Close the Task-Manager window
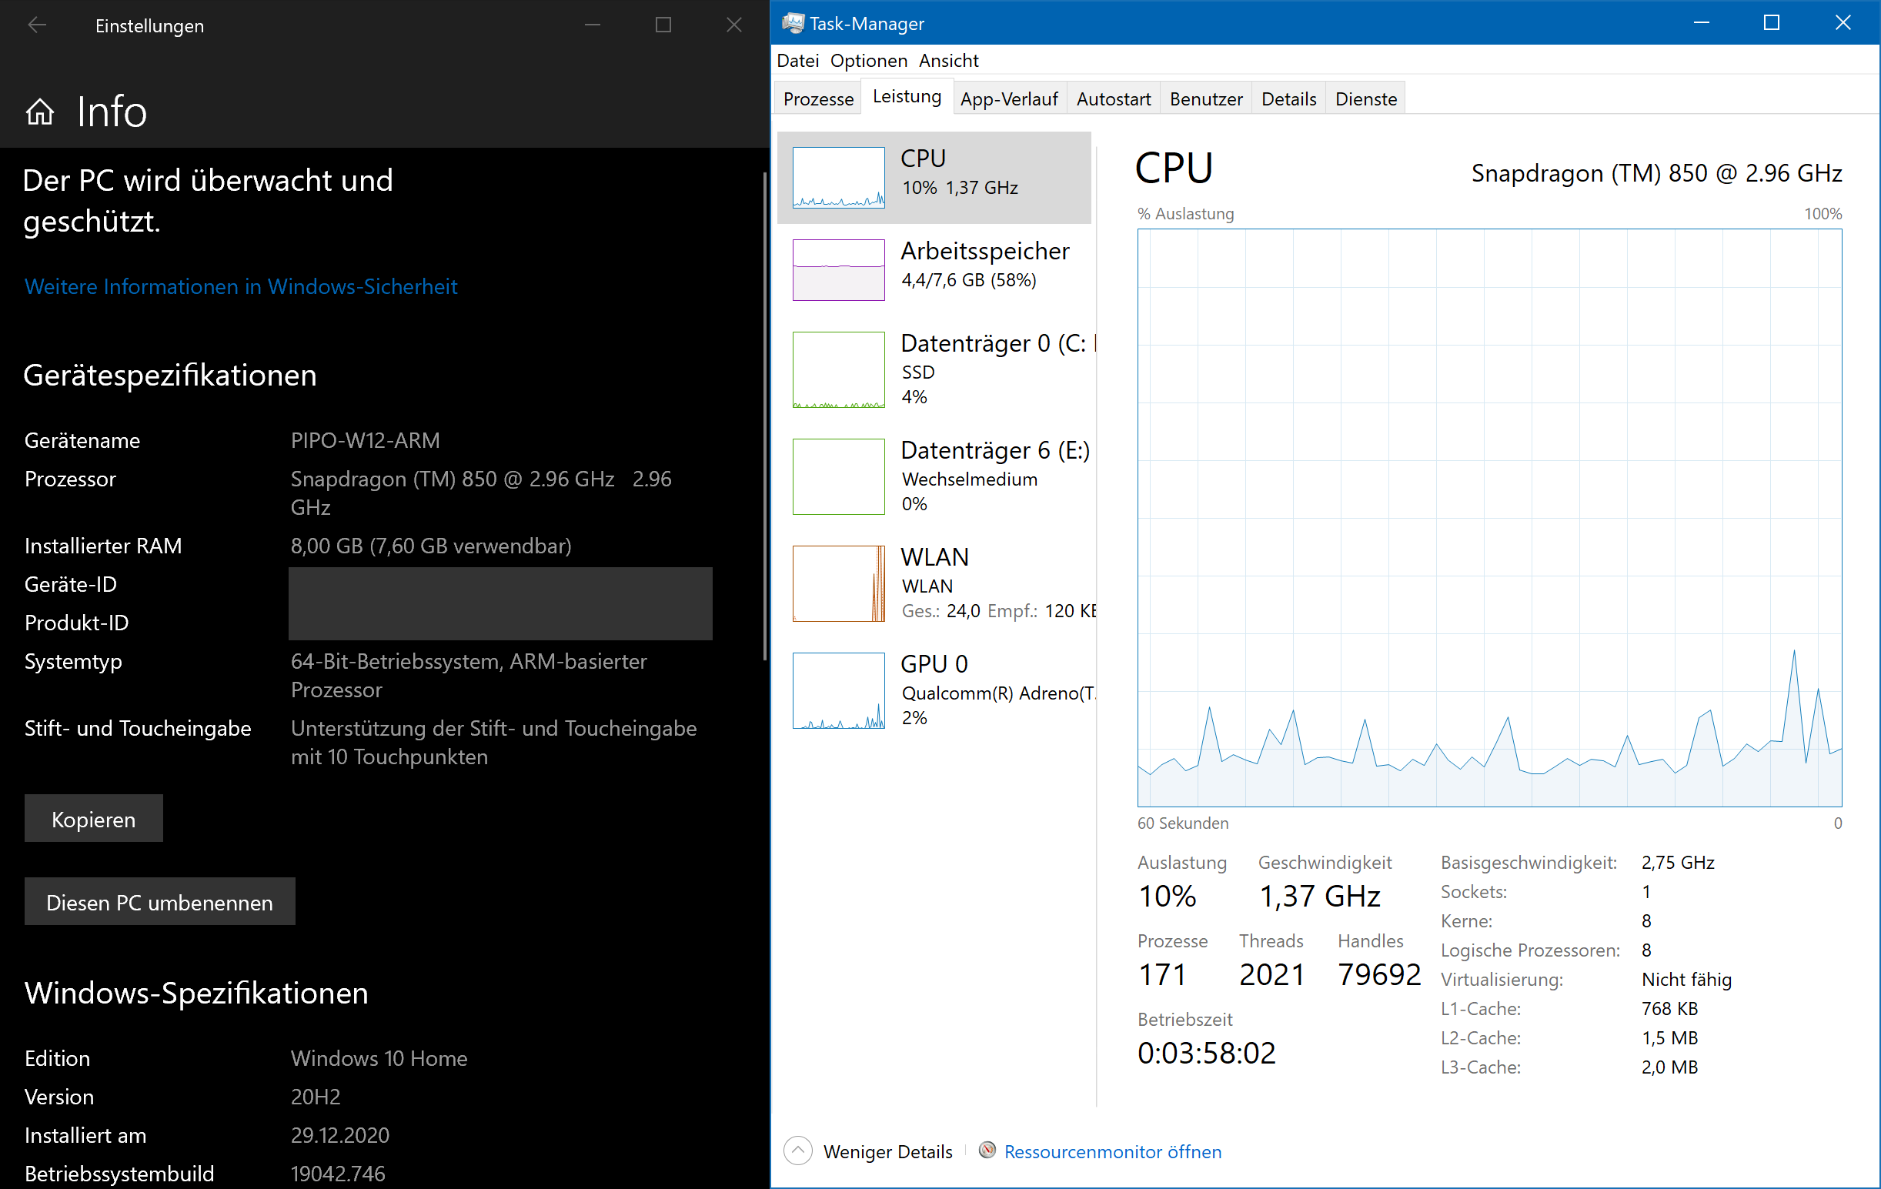1881x1189 pixels. pos(1842,22)
